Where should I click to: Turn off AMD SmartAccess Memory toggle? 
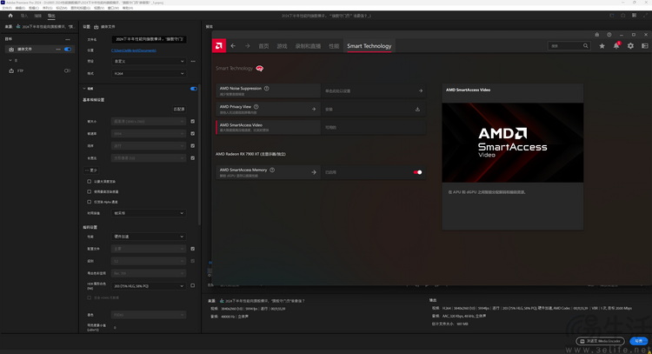click(x=417, y=172)
